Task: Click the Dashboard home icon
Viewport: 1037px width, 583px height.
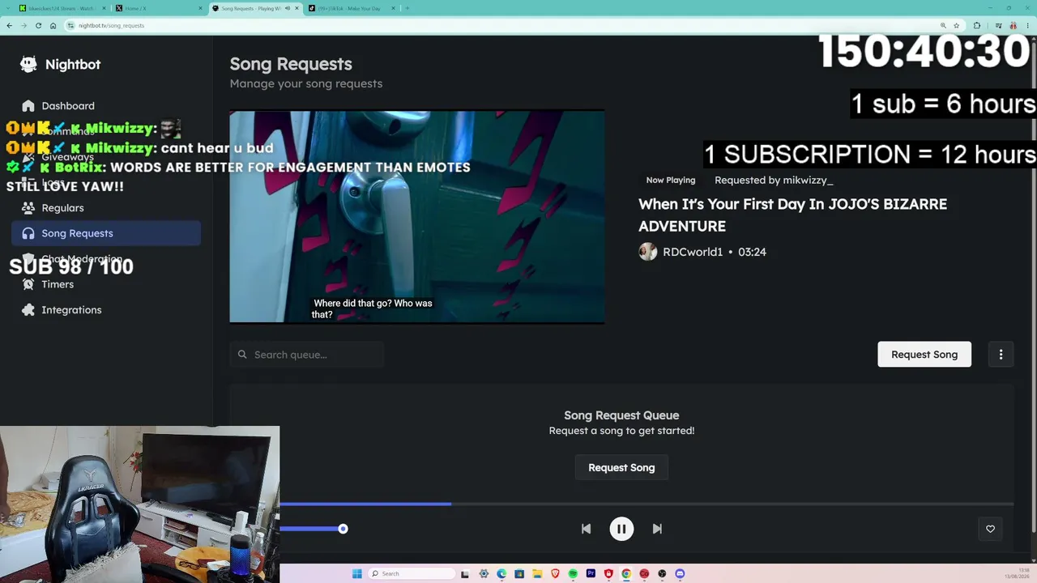Action: 28,106
